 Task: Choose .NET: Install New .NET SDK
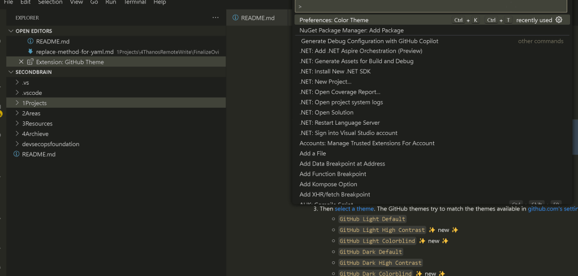point(432,71)
